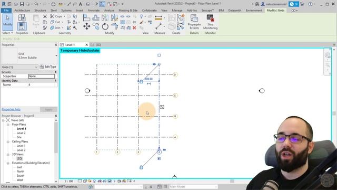Click the Aligned Dimension icon
Screen dimensions: 337x190
158,26
